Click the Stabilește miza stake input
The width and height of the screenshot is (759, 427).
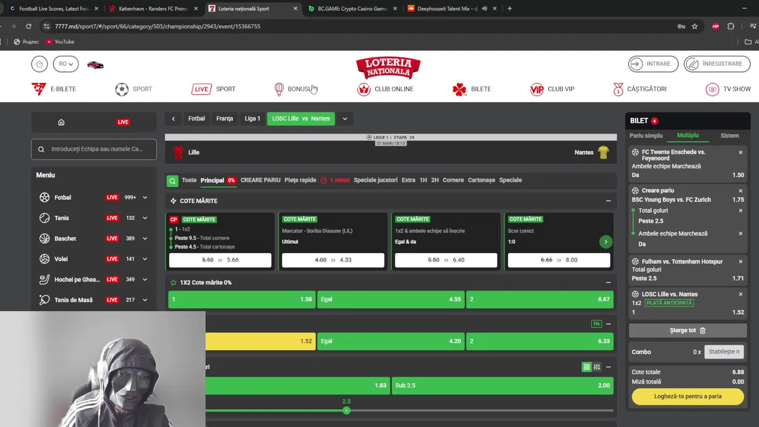coord(724,352)
